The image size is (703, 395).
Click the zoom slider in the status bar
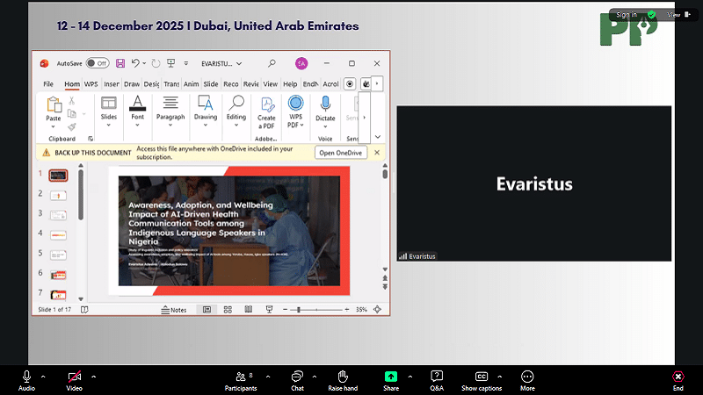pyautogui.click(x=301, y=310)
